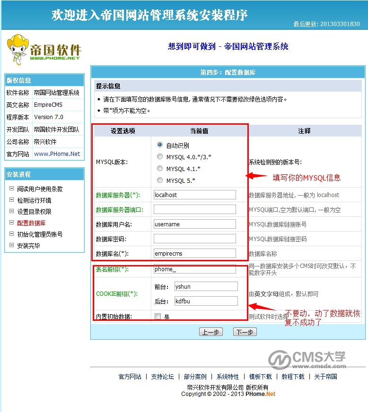The width and height of the screenshot is (368, 412).
Task: Focus the COOKIE前缀 前台 yshun field
Action: (206, 286)
